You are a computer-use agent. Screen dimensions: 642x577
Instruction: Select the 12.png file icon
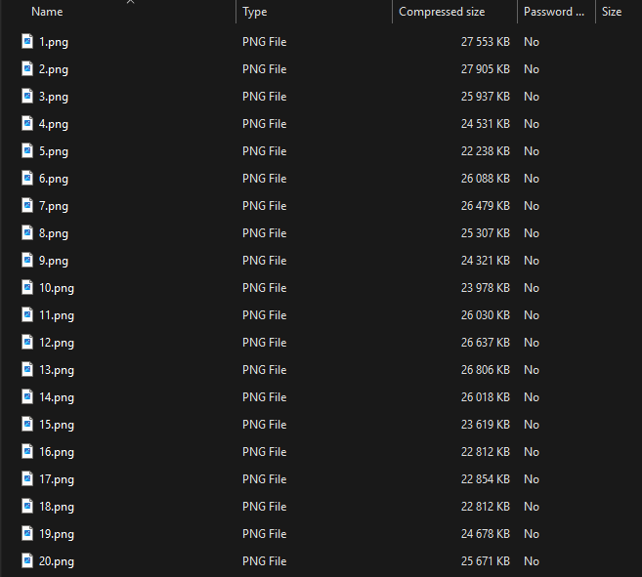coord(27,342)
